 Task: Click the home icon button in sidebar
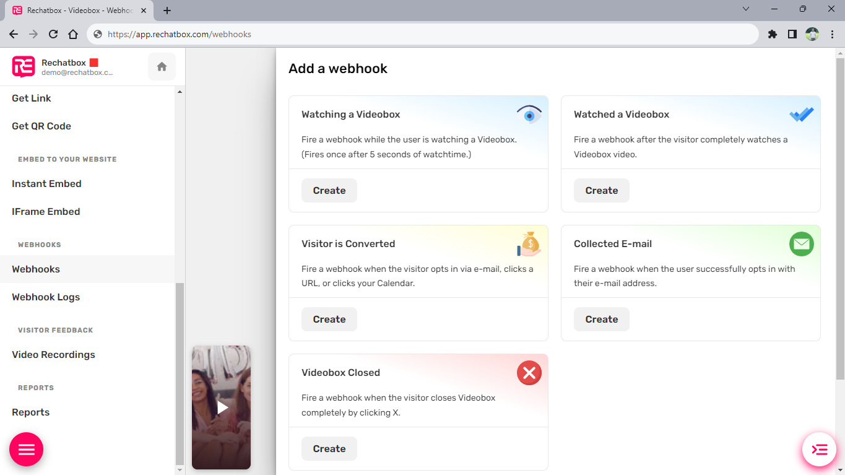coord(162,67)
